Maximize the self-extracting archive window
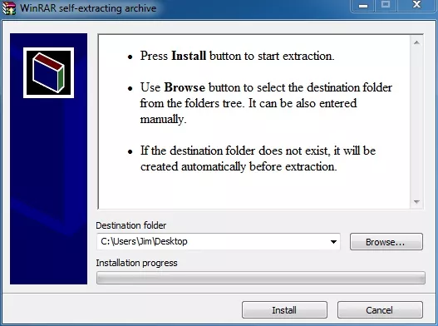 386,5
